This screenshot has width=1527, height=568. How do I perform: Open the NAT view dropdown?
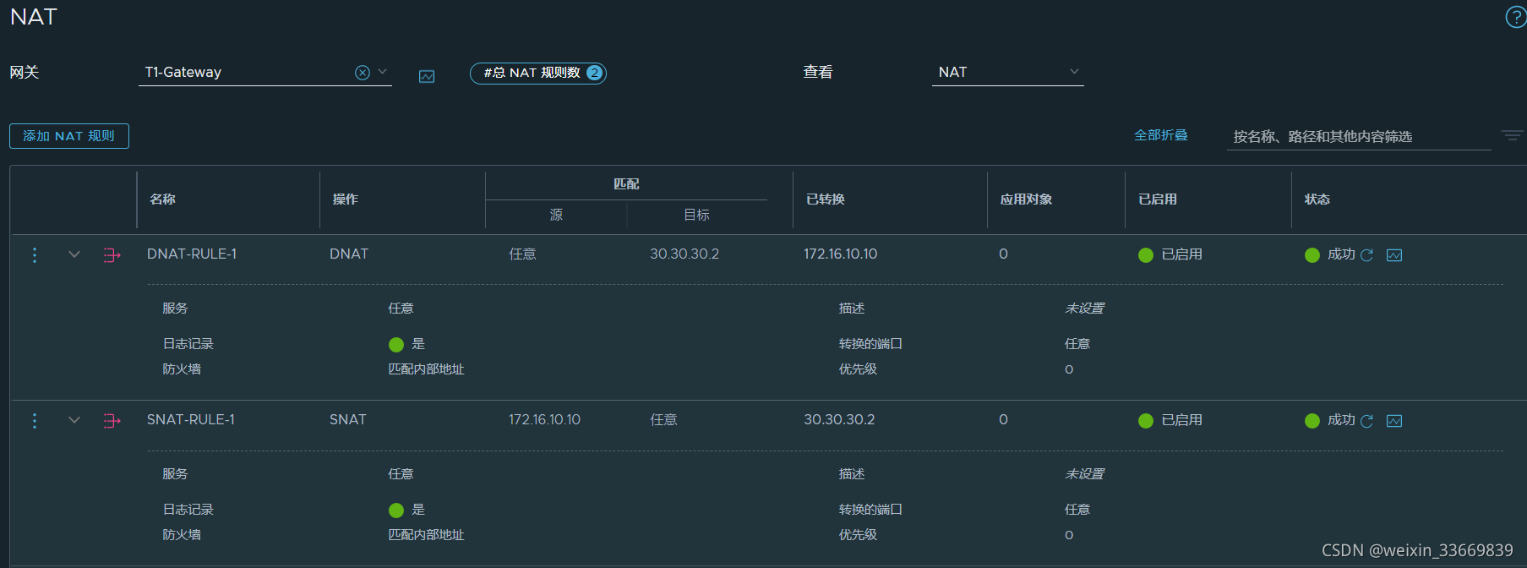coord(1074,72)
